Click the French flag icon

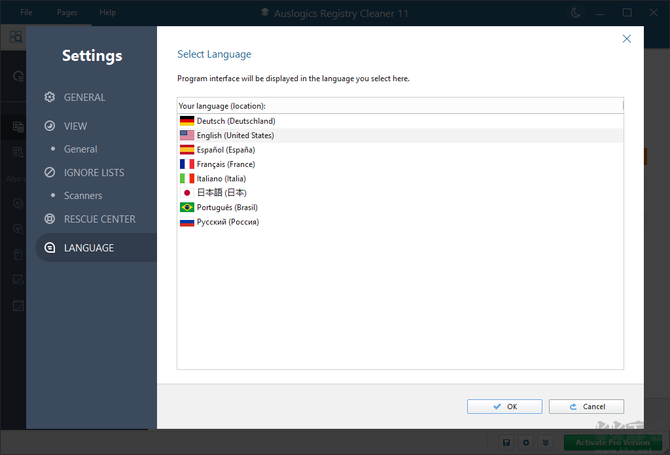pyautogui.click(x=186, y=164)
